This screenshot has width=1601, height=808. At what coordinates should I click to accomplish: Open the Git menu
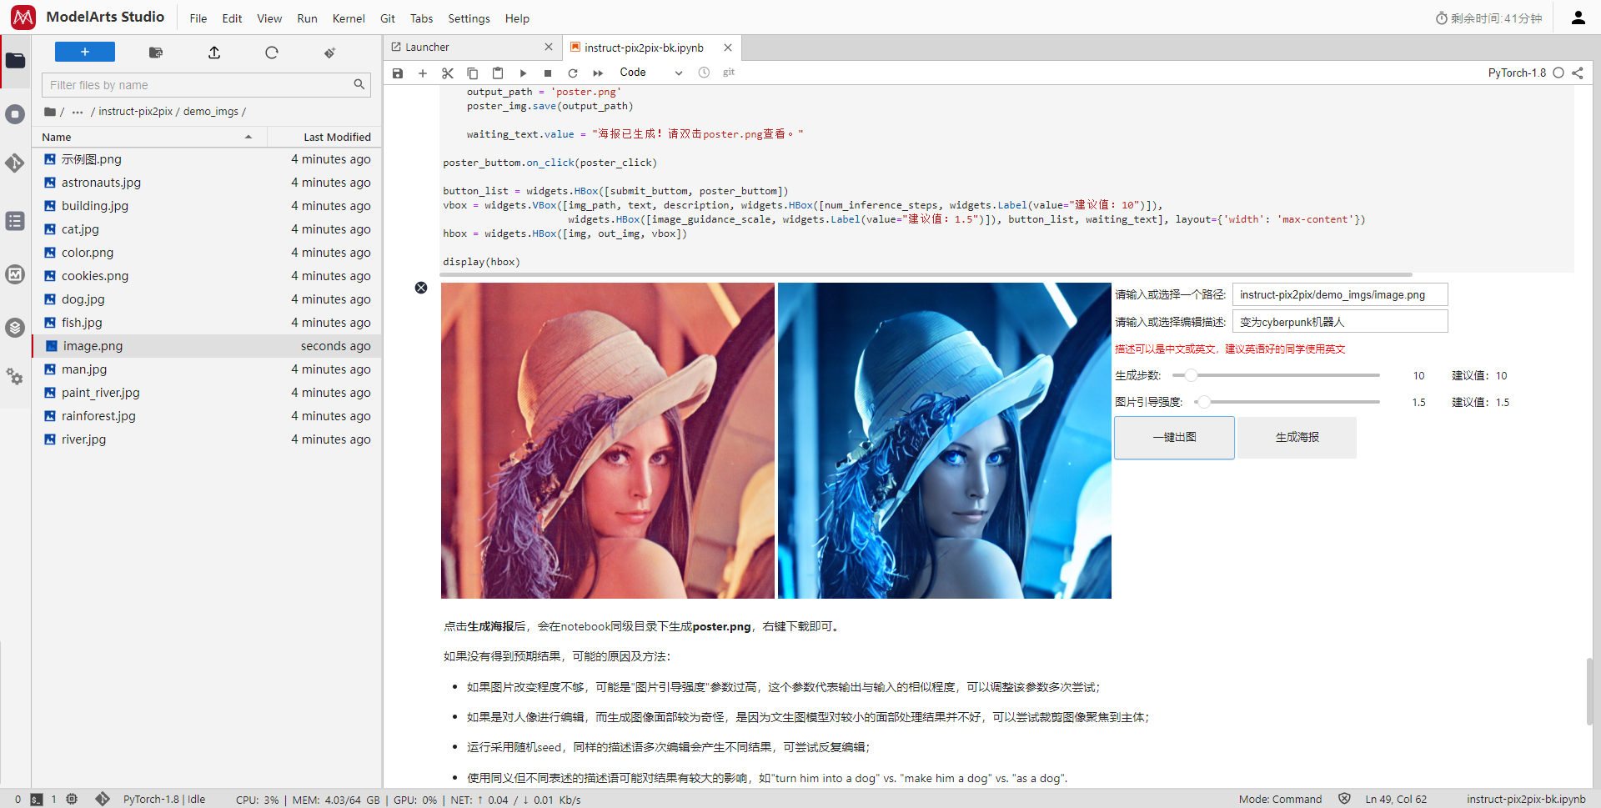pyautogui.click(x=388, y=18)
